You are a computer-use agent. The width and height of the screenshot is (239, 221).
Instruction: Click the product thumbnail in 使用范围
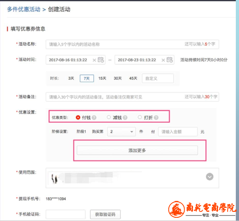pos(55,179)
